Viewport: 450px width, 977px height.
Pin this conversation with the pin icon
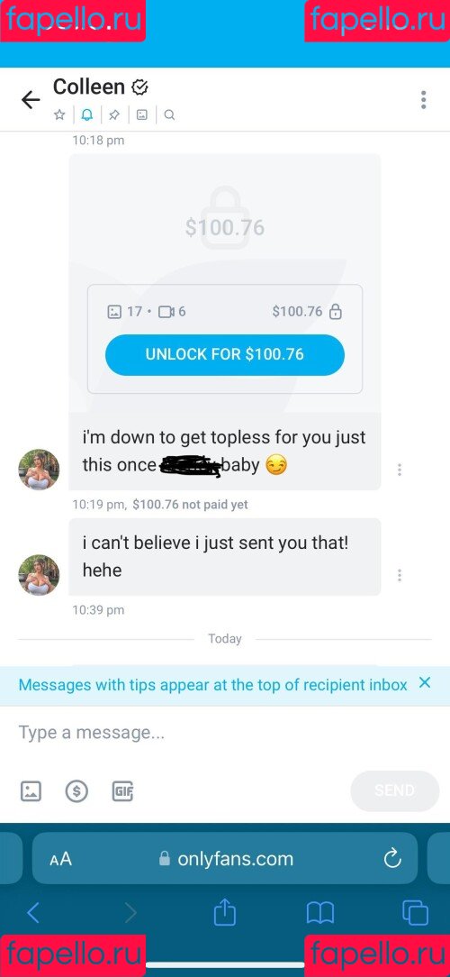(114, 114)
